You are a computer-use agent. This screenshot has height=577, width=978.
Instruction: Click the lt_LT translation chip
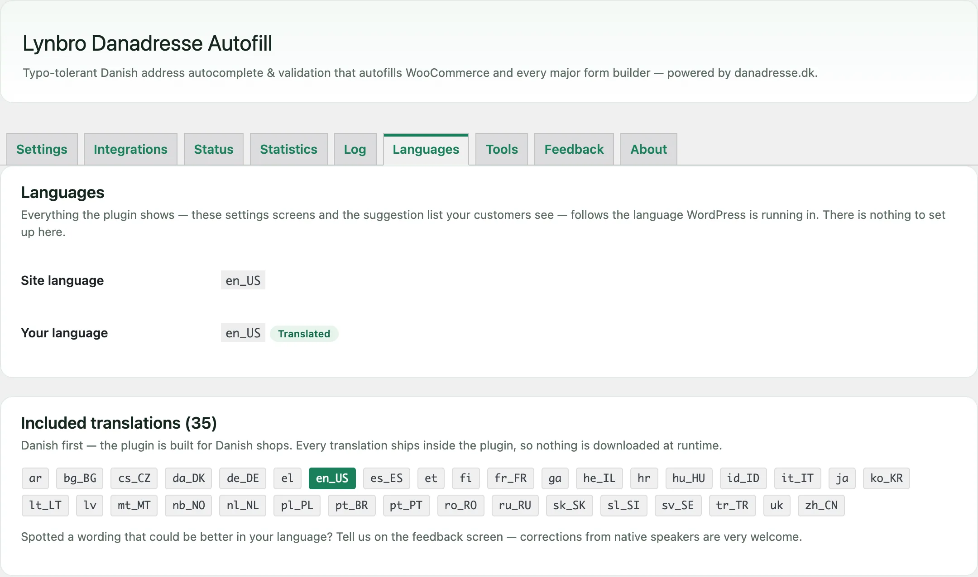click(45, 506)
